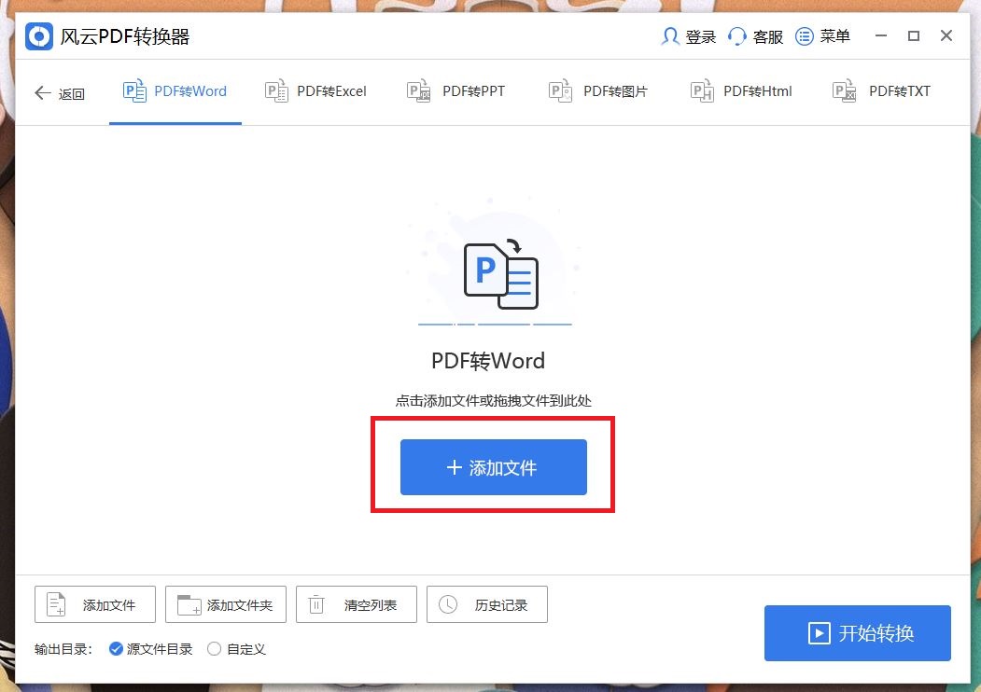Screen dimensions: 981x692
Task: Switch to PDF转Word tab label
Action: [x=190, y=91]
